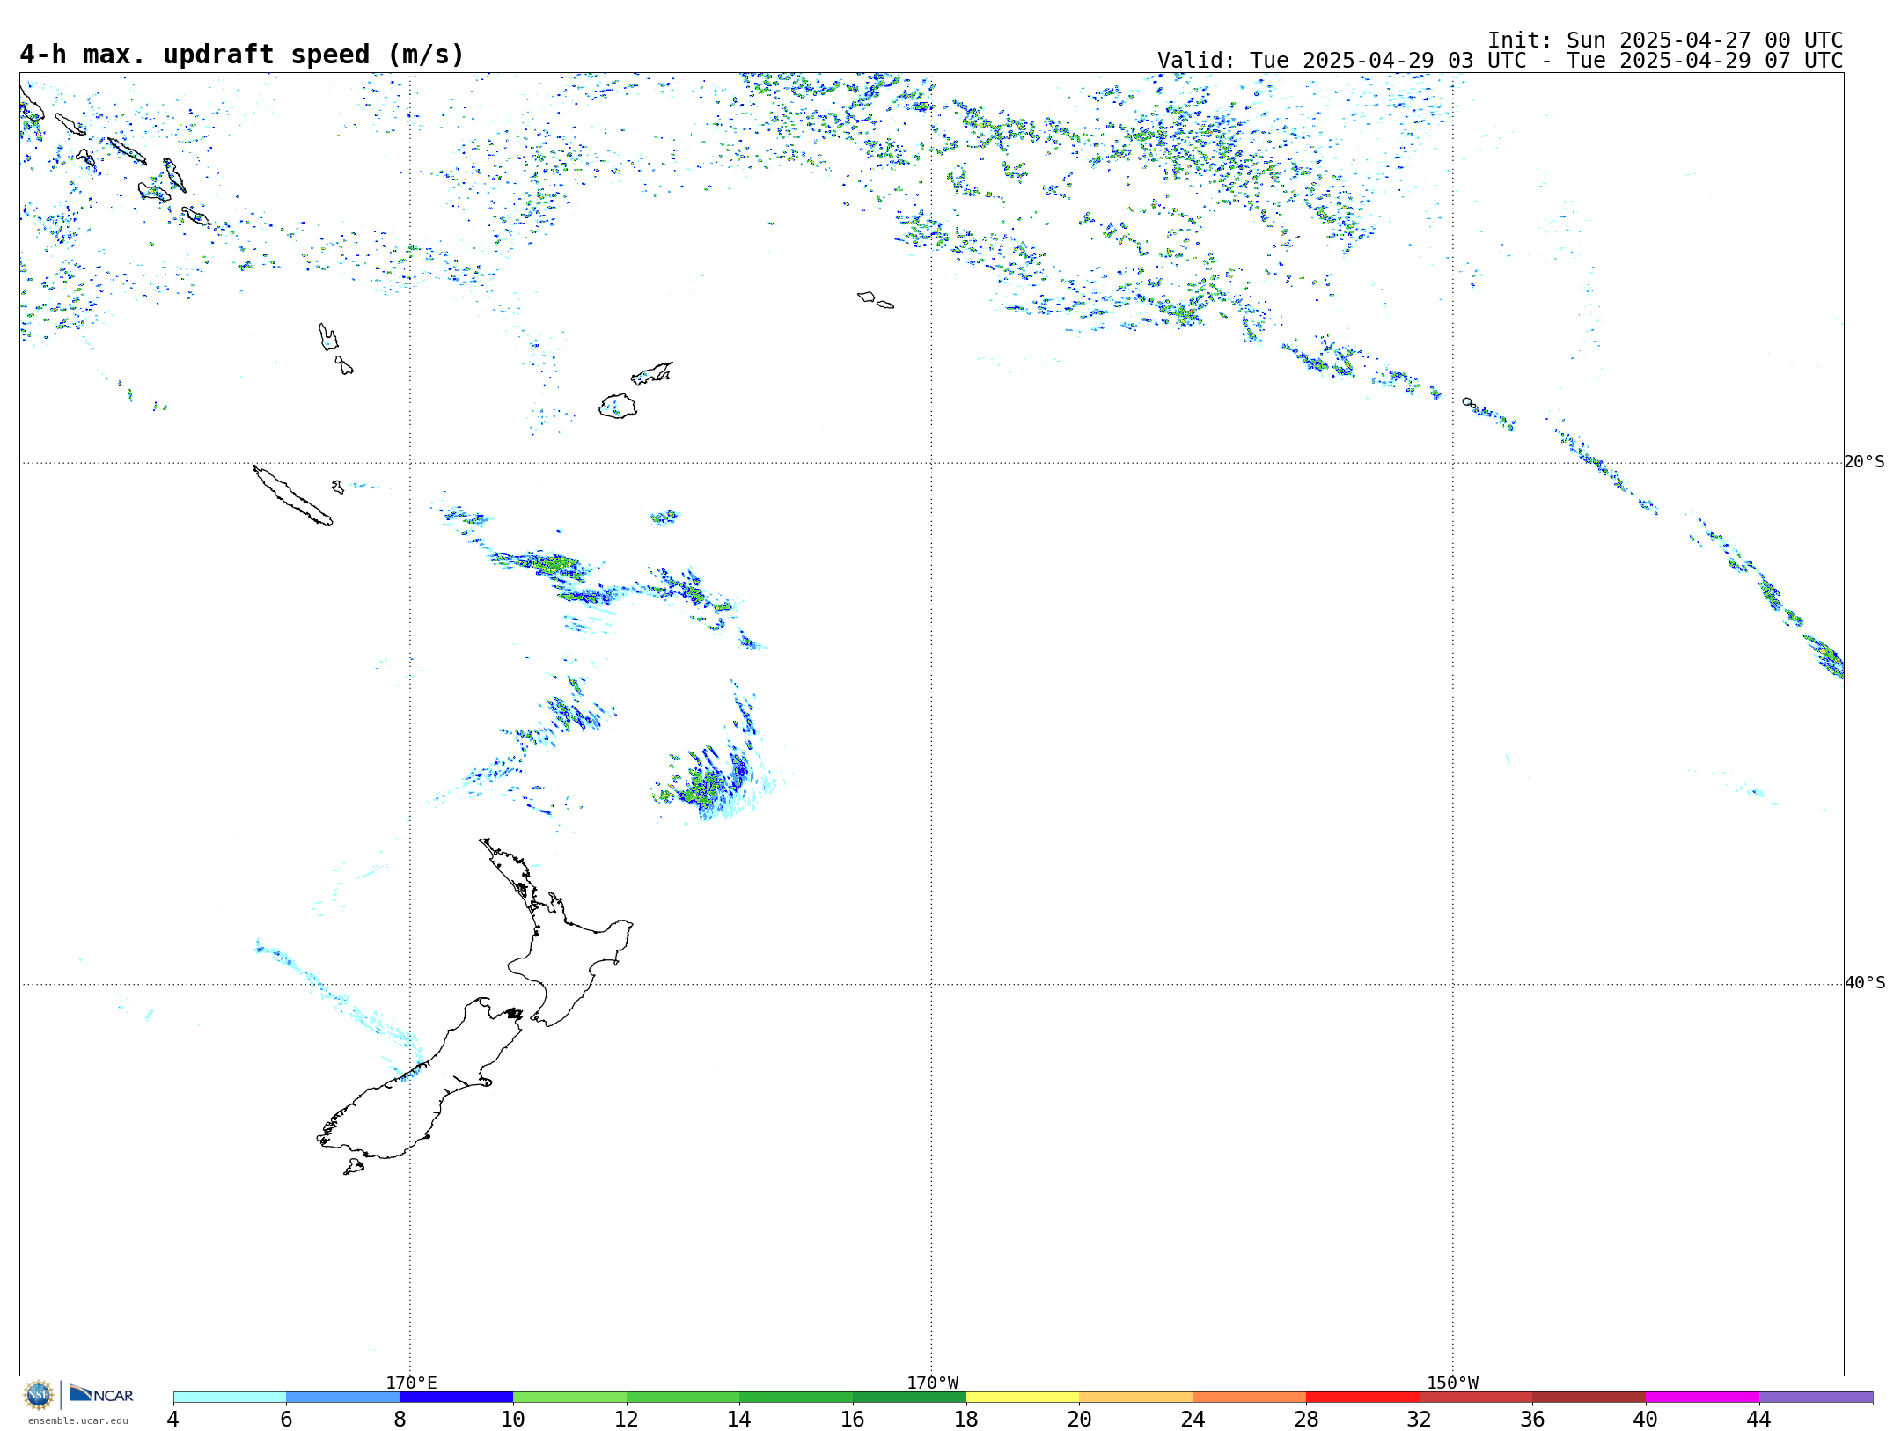Click the light cyan 4-6 colorbar swatch
This screenshot has width=1901, height=1431.
tap(230, 1398)
